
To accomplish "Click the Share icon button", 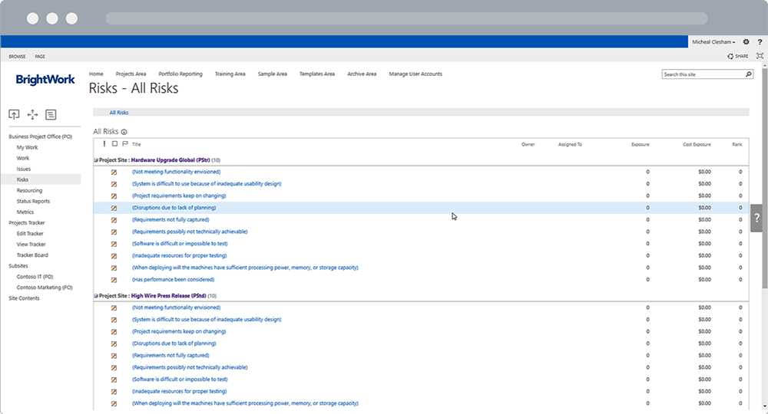I will pos(738,56).
